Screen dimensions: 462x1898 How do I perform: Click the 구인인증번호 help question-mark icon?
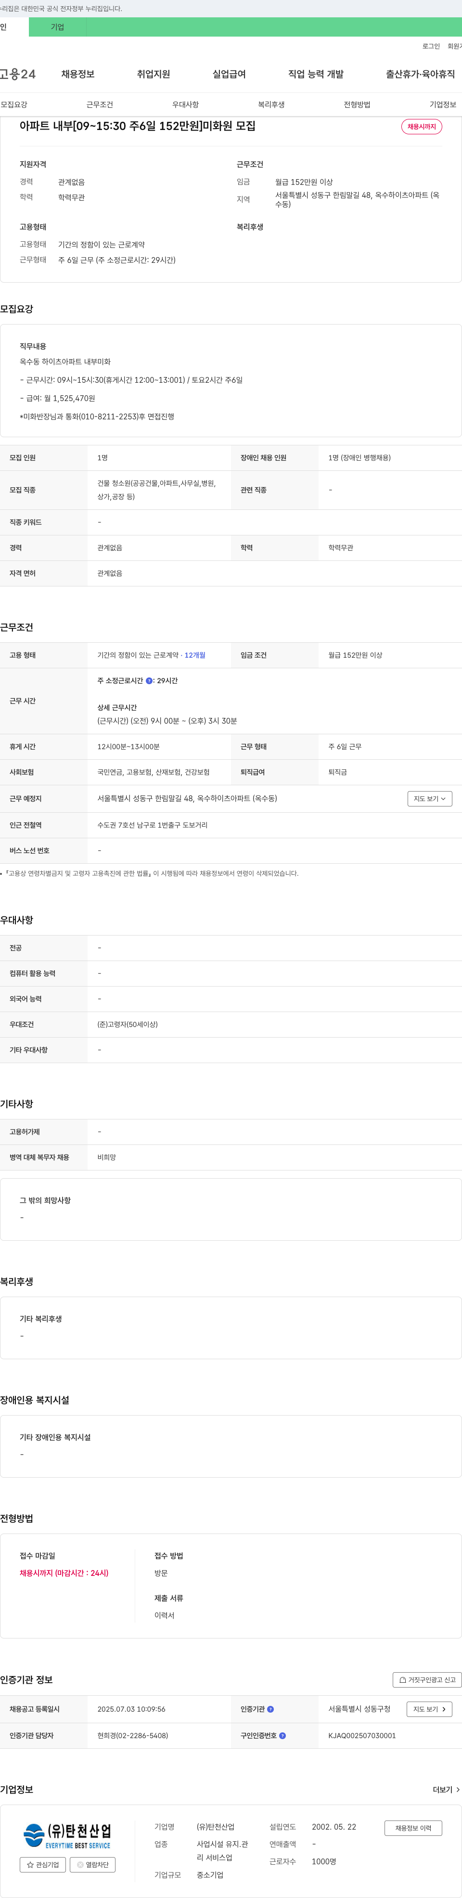coord(282,1735)
